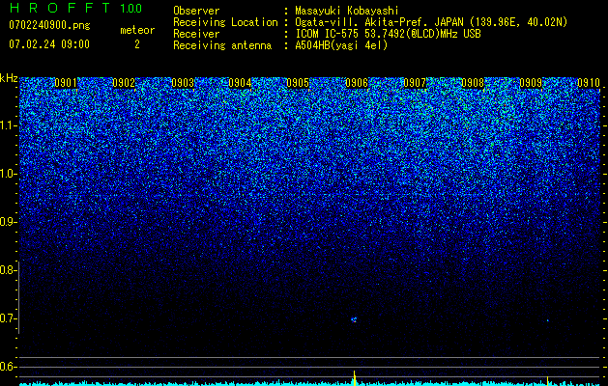
Task: Click the 0901 time marker
Action: [x=66, y=83]
